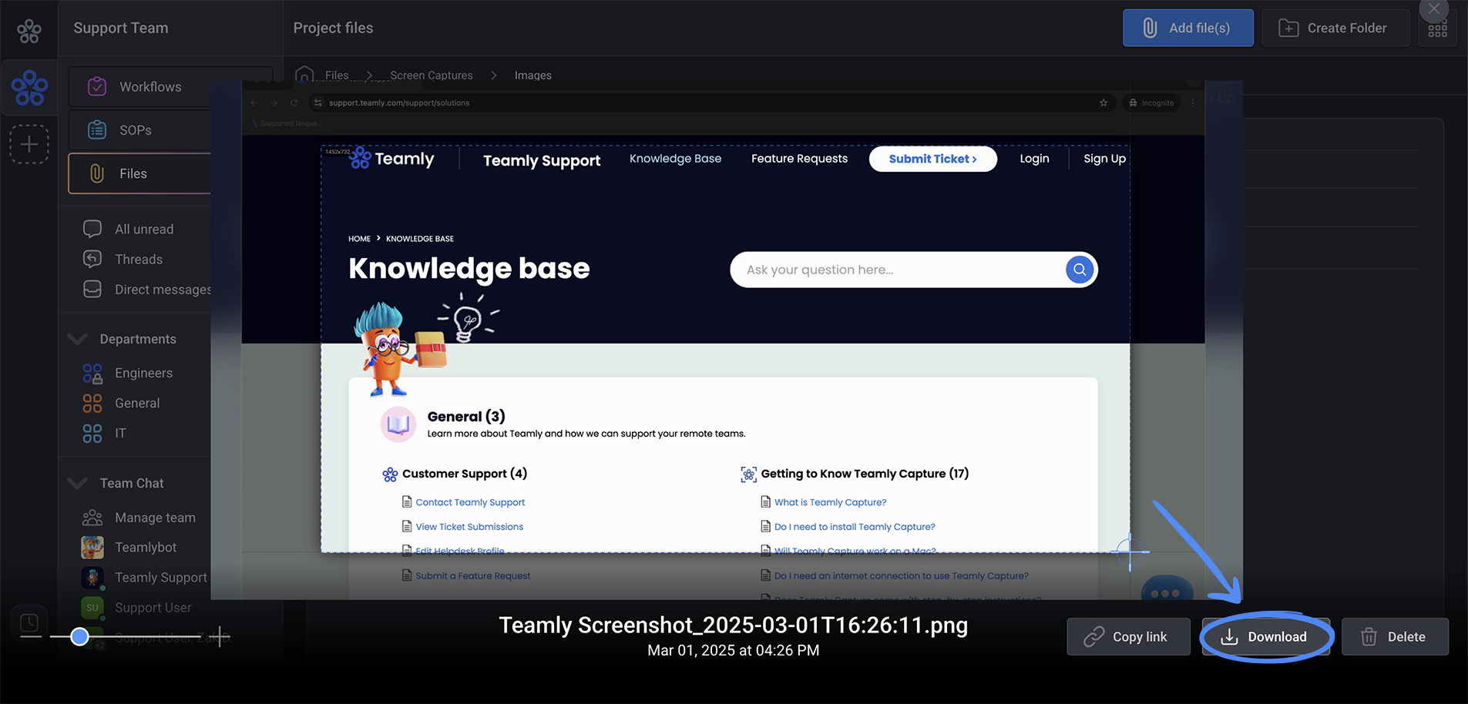Click the Direct messages inbox icon
This screenshot has height=704, width=1468.
92,289
